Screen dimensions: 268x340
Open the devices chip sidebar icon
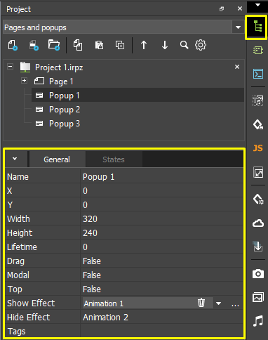click(x=258, y=50)
